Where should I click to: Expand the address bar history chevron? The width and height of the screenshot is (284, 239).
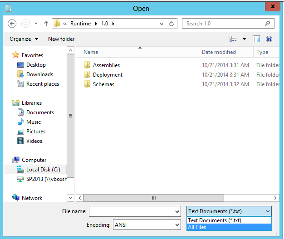(x=162, y=24)
